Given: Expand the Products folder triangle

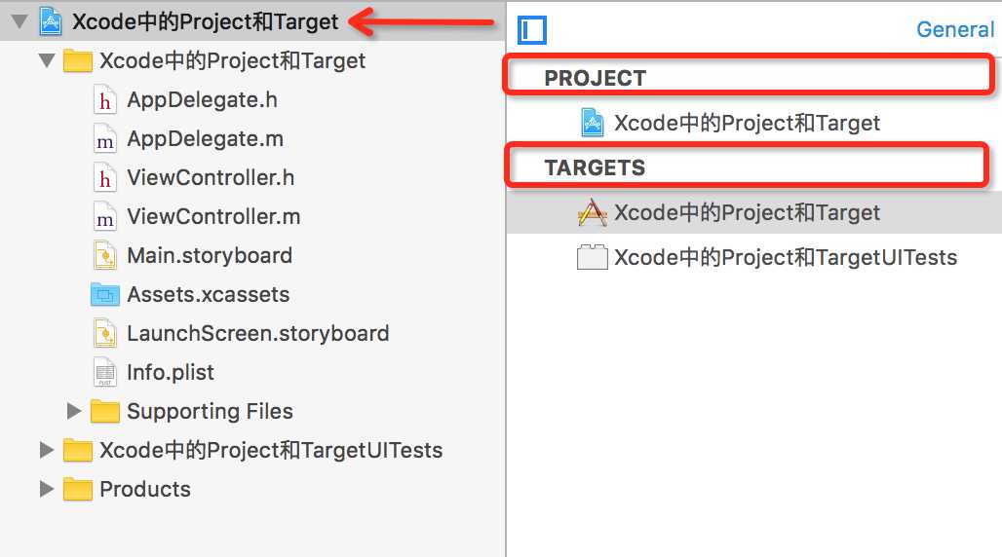Looking at the screenshot, I should click(x=46, y=489).
